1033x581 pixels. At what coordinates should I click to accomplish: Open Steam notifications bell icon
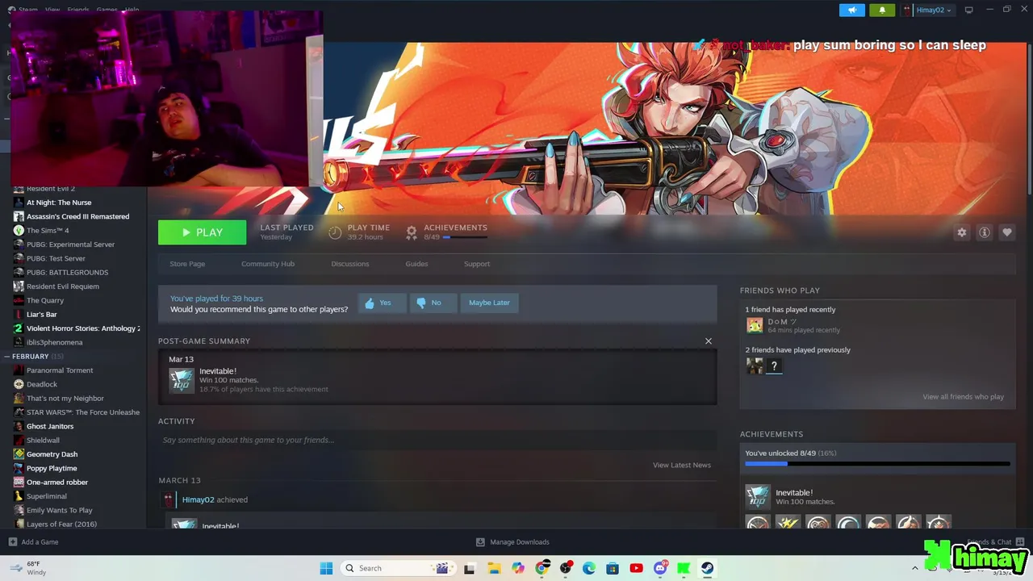[882, 10]
